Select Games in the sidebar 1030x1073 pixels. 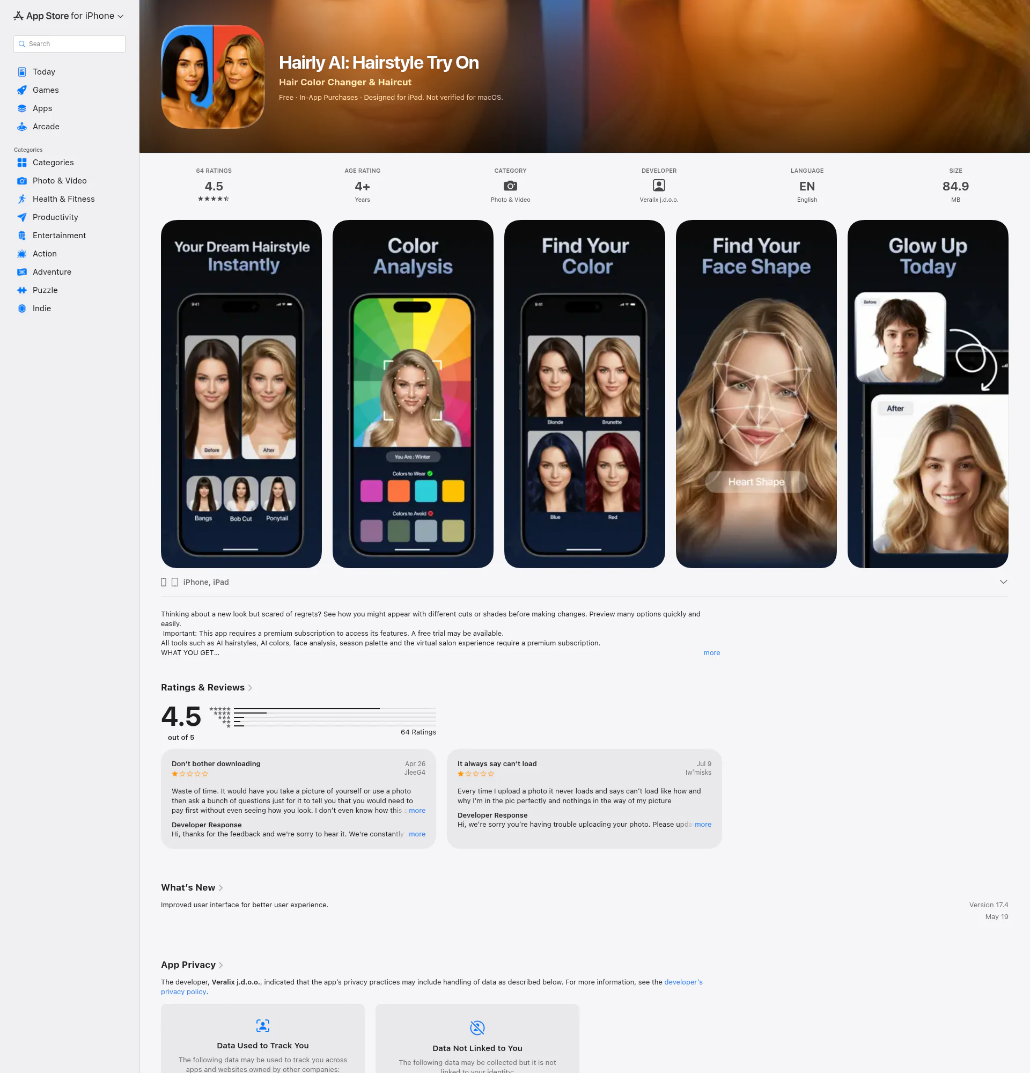coord(46,90)
